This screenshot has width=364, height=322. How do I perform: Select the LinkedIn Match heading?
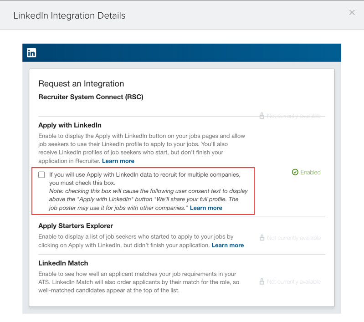(63, 263)
